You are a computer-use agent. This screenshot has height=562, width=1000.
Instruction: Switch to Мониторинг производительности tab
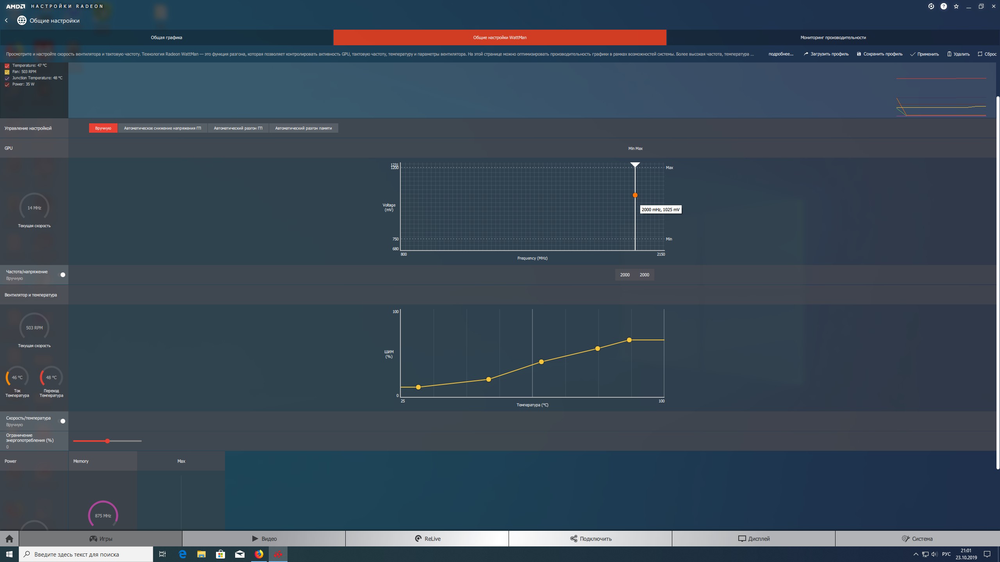(833, 37)
